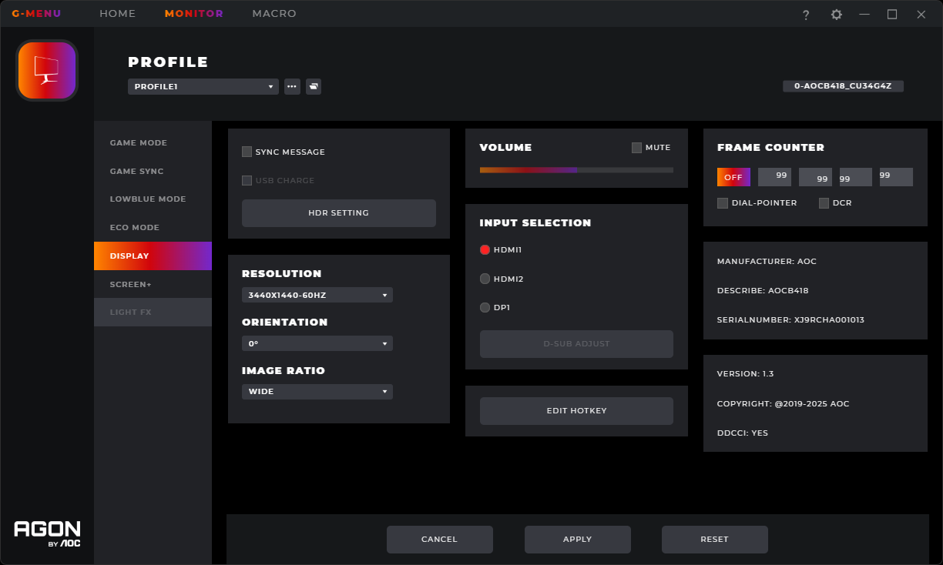Click the AGON by AOC logo
This screenshot has height=565, width=943.
tap(47, 533)
